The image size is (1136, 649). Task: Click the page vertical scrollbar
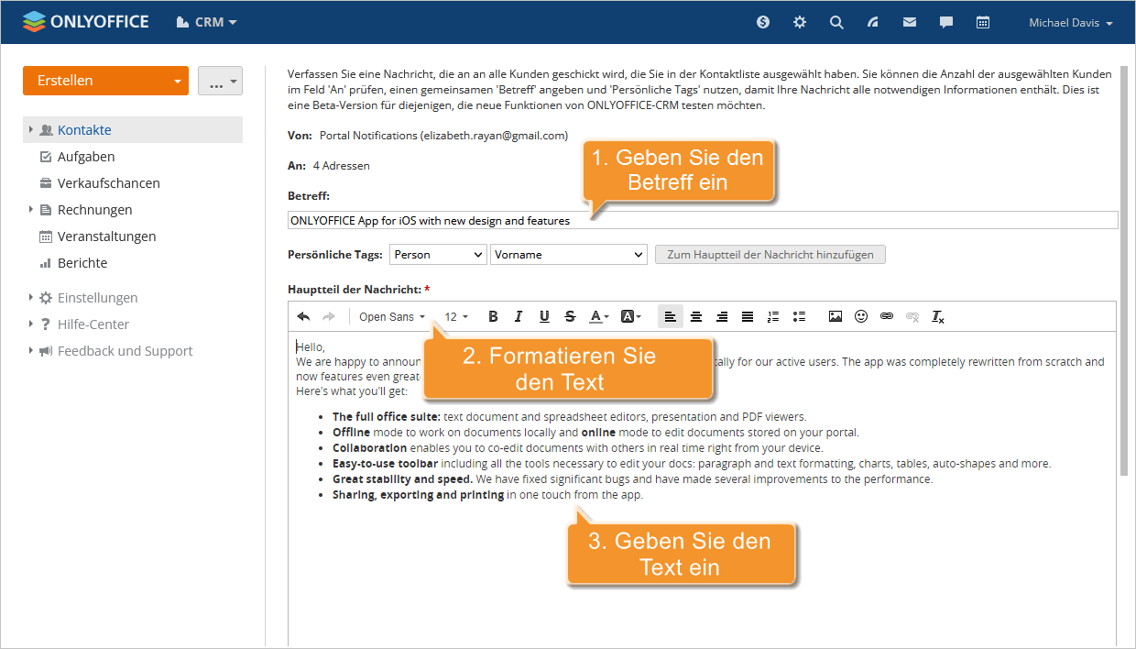1124,270
